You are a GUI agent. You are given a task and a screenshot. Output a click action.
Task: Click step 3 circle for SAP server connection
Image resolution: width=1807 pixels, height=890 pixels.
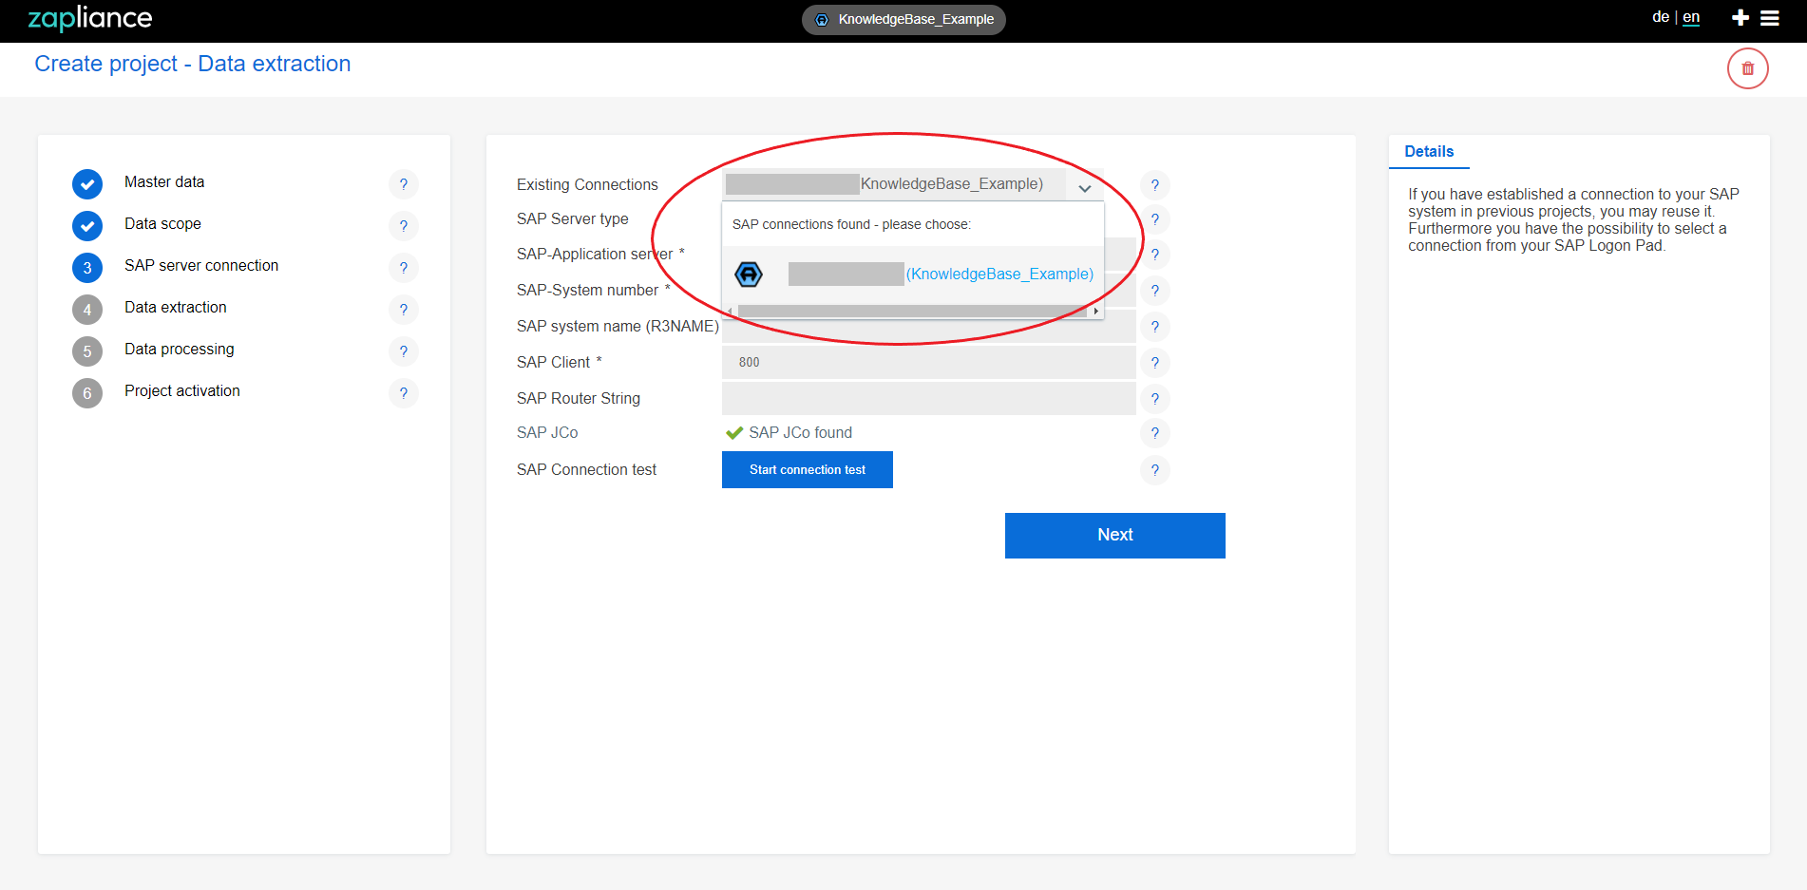(87, 268)
